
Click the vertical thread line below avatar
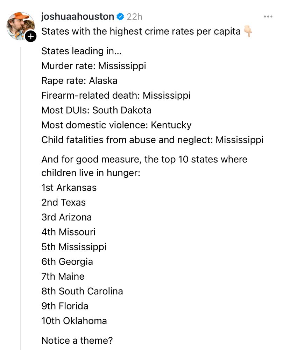pos(21,196)
